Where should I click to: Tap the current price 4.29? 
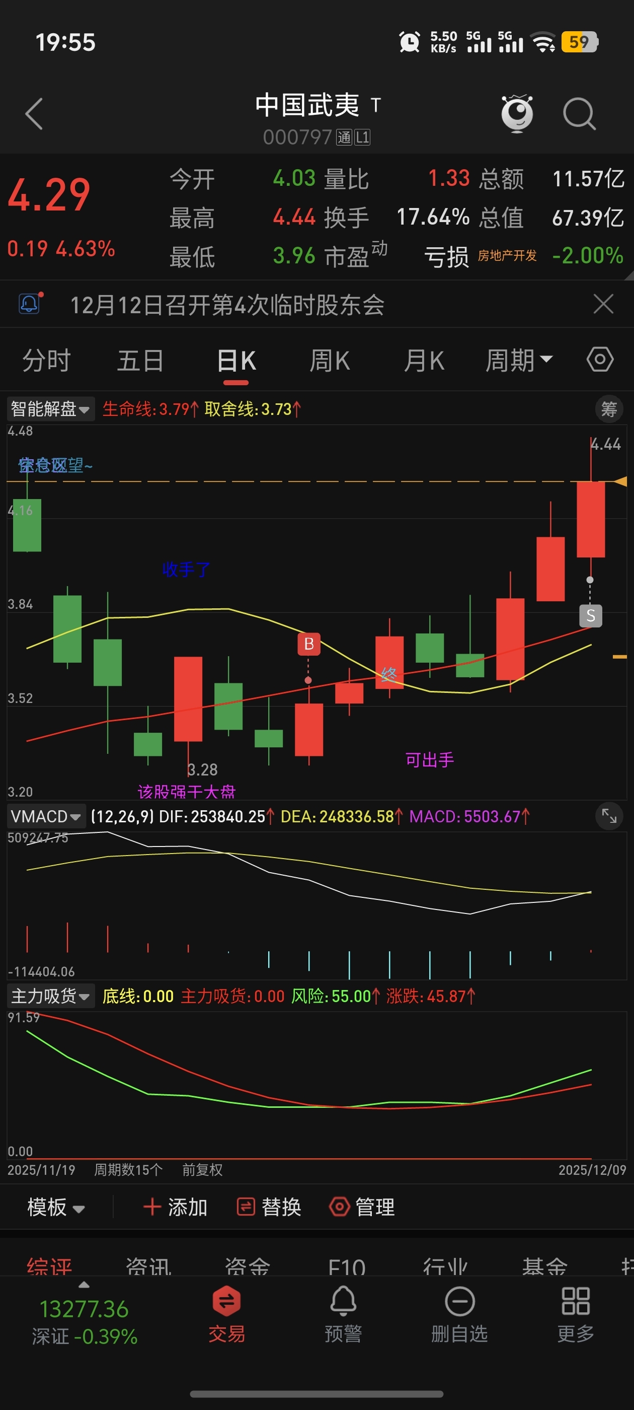pos(49,195)
